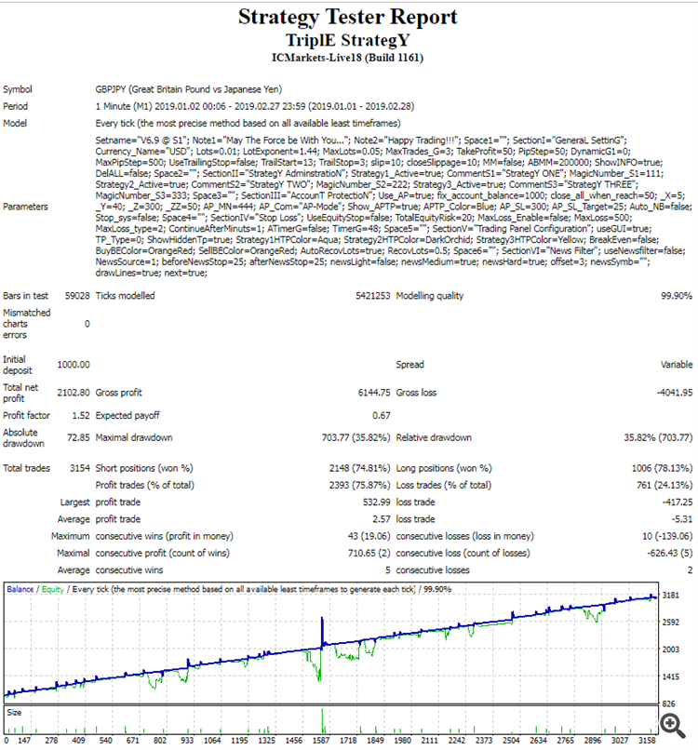
Task: Click the Spread value Variable
Action: (677, 365)
